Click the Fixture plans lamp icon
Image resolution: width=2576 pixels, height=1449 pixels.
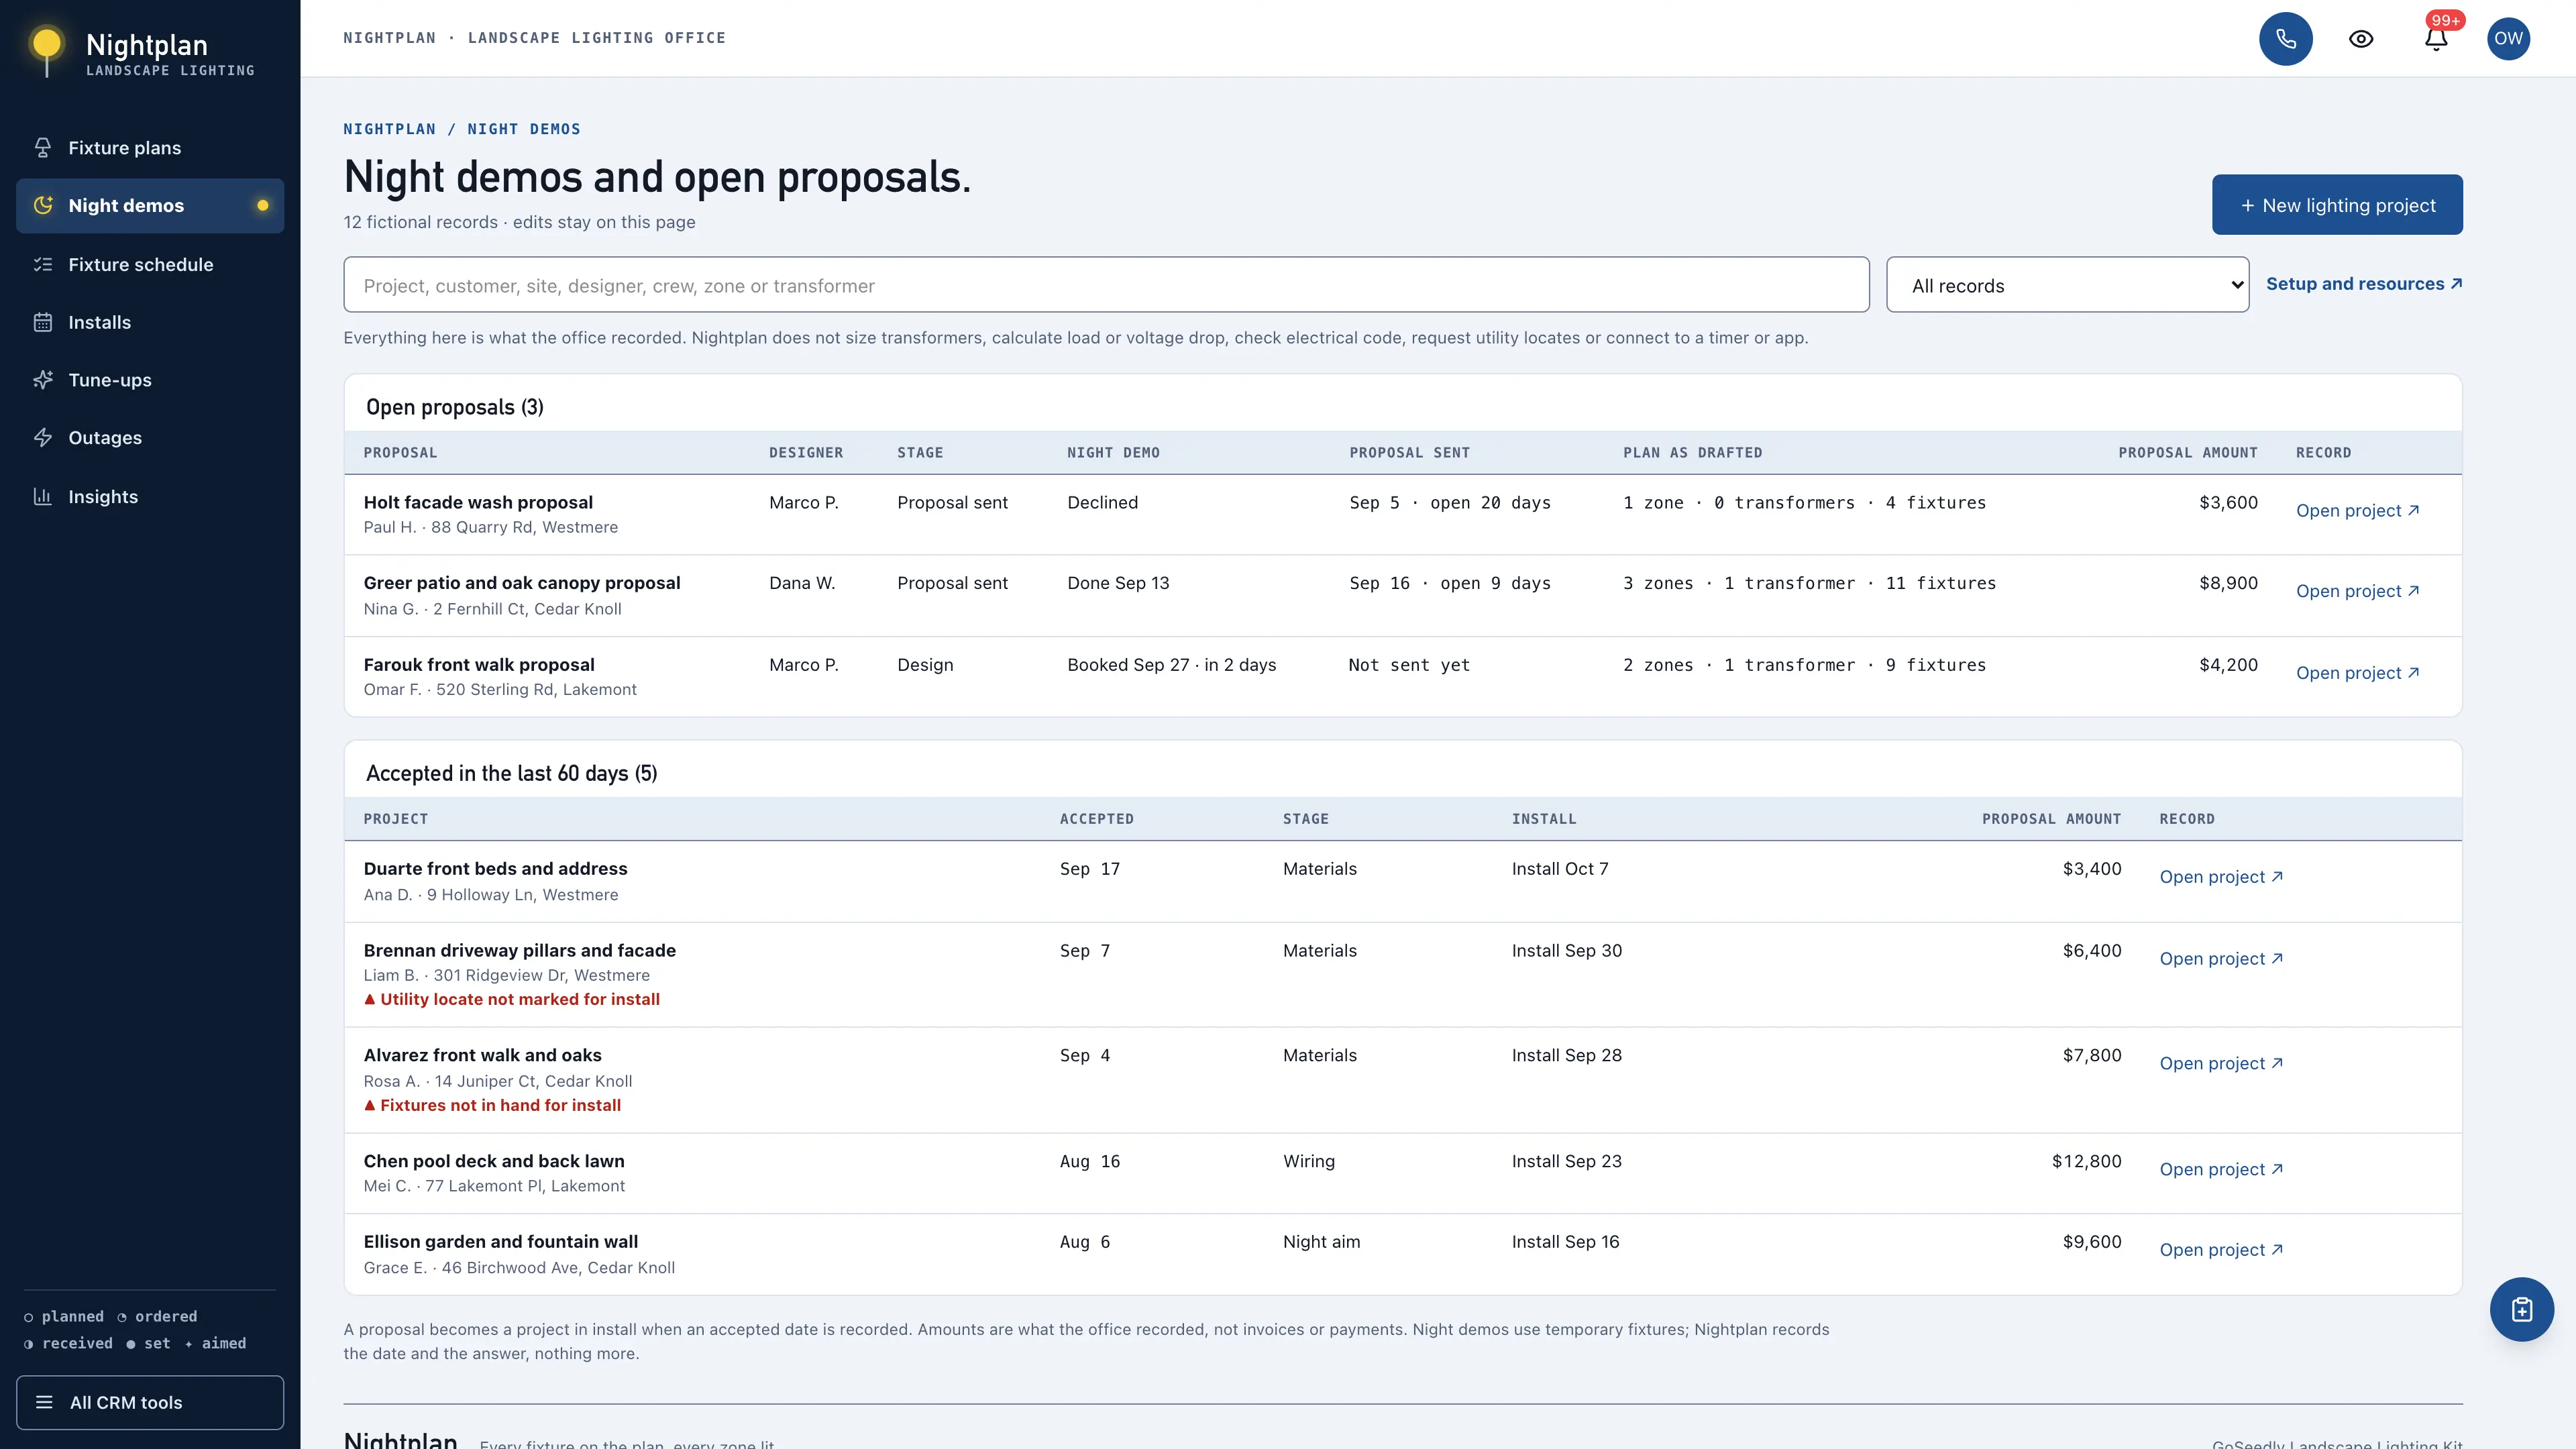pyautogui.click(x=43, y=148)
